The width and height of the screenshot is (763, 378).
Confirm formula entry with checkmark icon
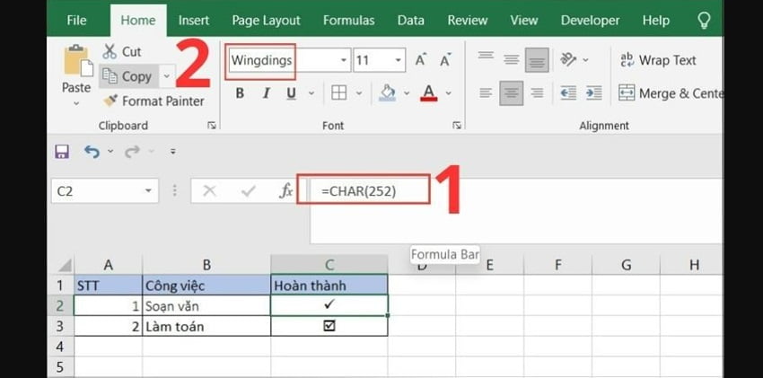point(248,190)
